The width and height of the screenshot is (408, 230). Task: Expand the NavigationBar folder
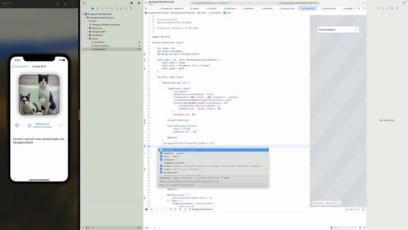tap(88, 31)
